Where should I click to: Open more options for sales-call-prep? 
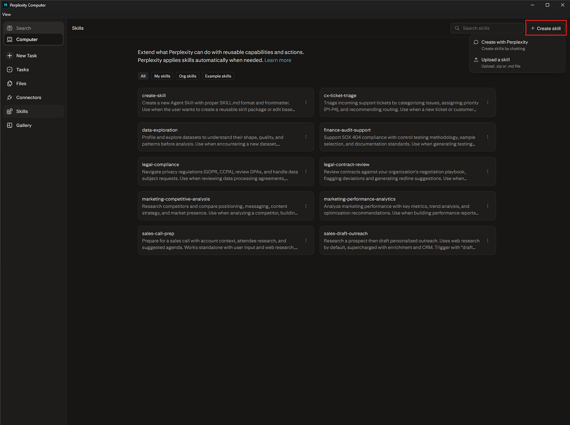tap(306, 240)
